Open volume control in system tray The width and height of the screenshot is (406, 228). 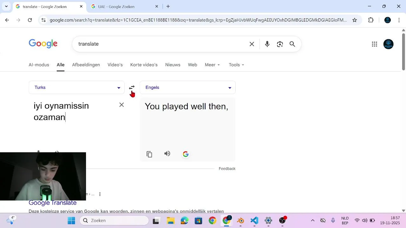tap(364, 220)
